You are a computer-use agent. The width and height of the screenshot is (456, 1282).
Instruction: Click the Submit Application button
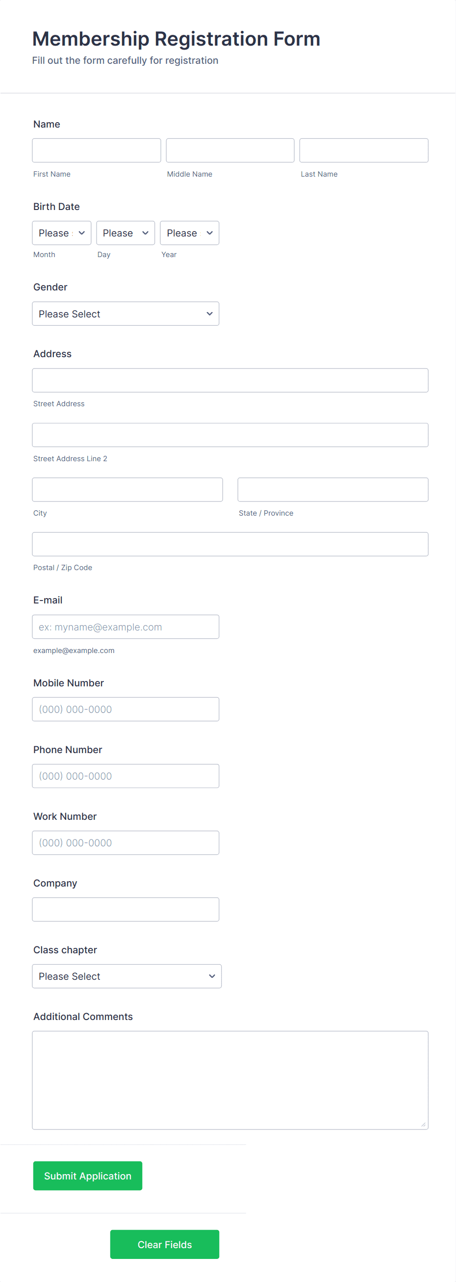point(87,1176)
